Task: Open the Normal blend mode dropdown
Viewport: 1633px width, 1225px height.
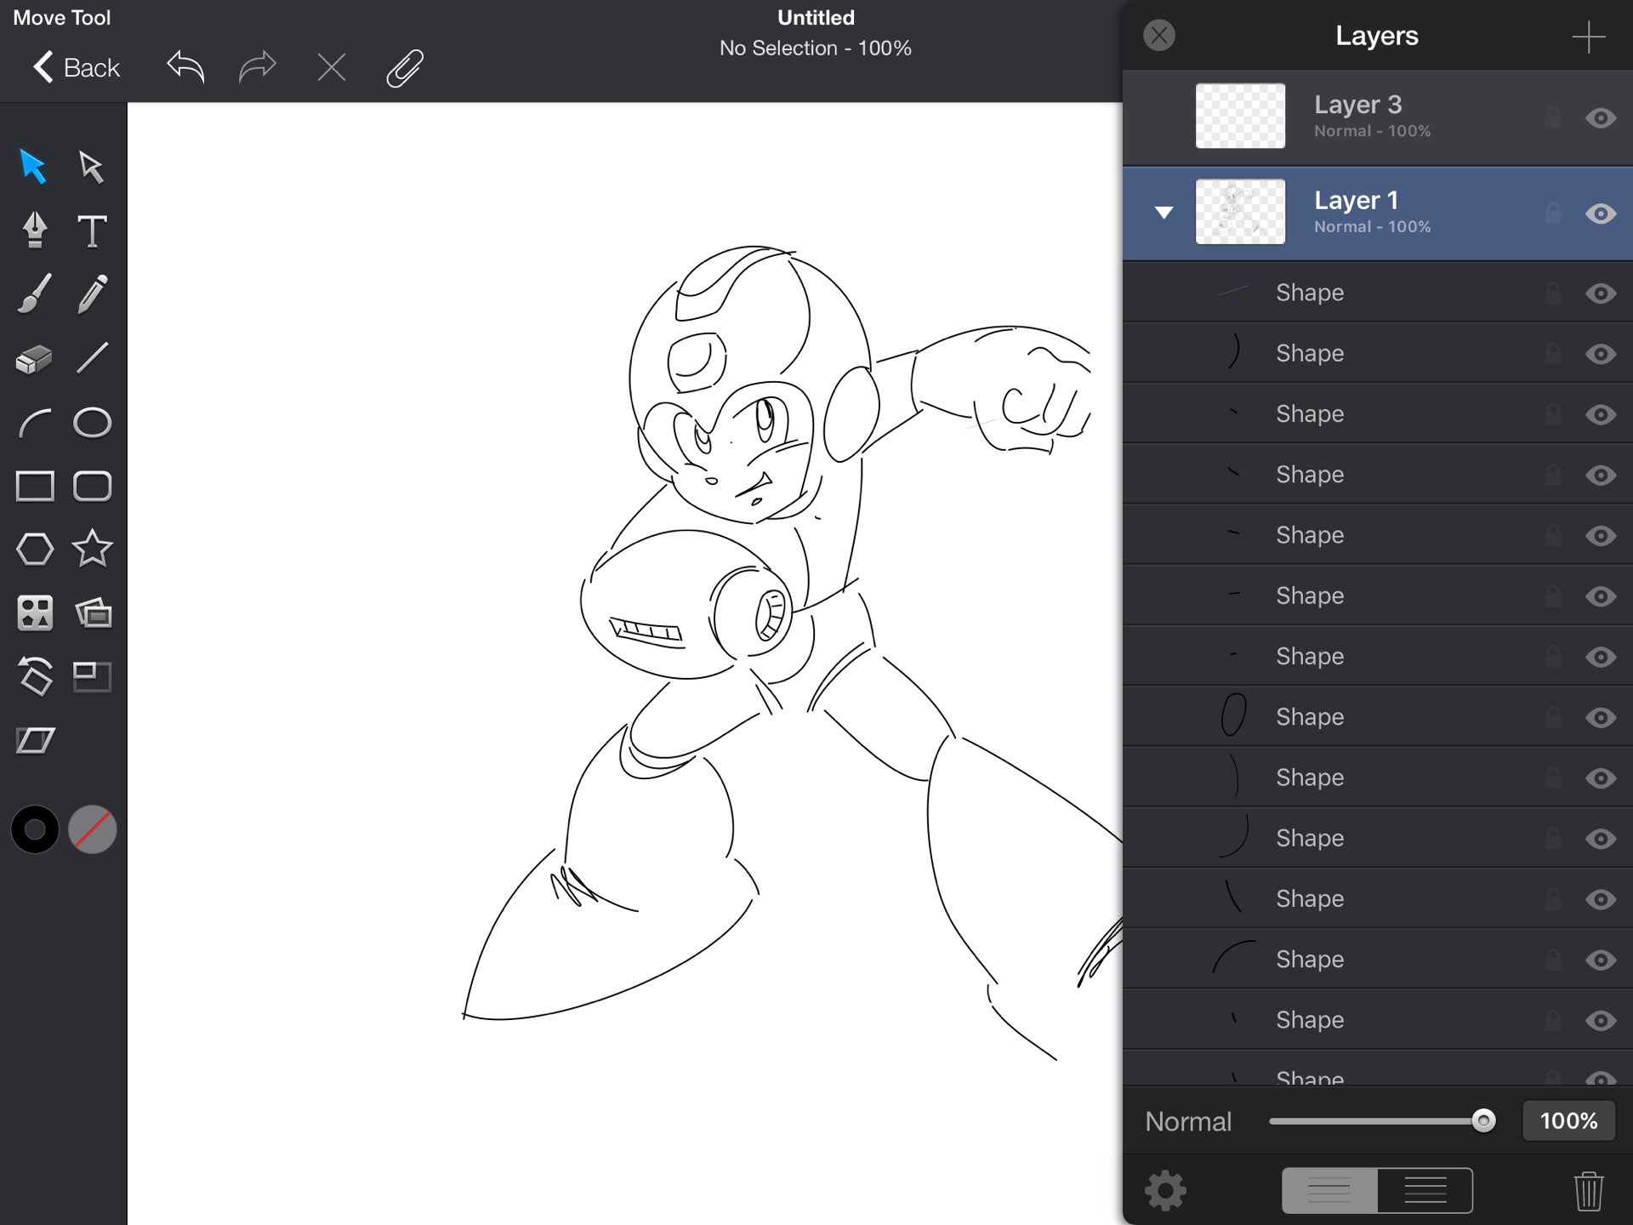Action: coord(1187,1121)
